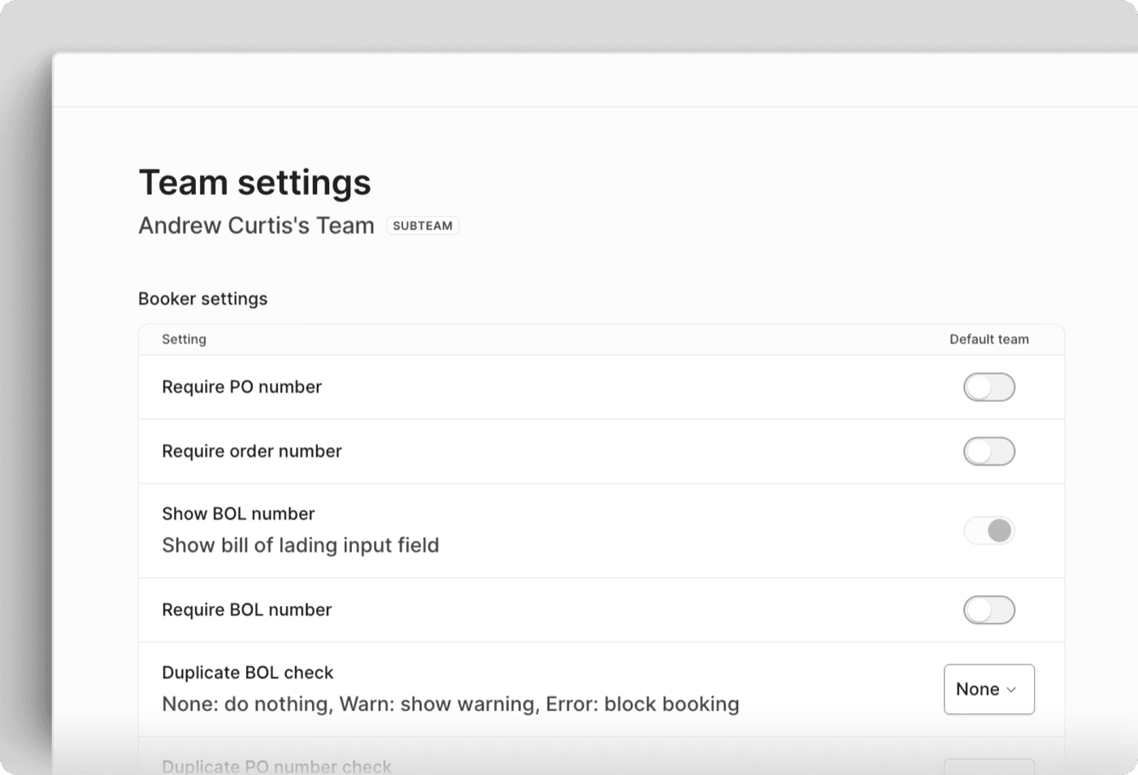The height and width of the screenshot is (775, 1138).
Task: Select the Booker settings section label
Action: point(202,298)
